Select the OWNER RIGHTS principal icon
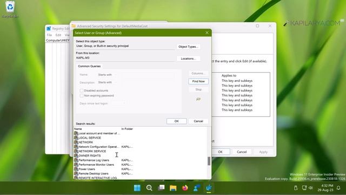The height and width of the screenshot is (195, 346). 76,155
